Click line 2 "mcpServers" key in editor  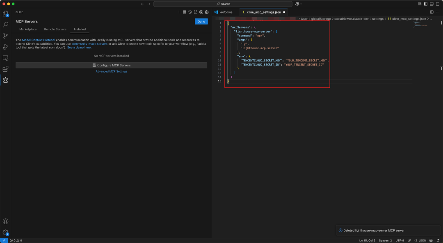(241, 27)
